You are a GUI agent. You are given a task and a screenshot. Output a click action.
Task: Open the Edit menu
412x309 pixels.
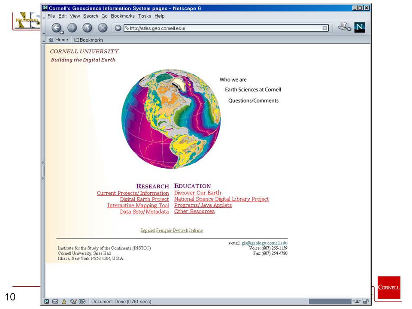[62, 16]
